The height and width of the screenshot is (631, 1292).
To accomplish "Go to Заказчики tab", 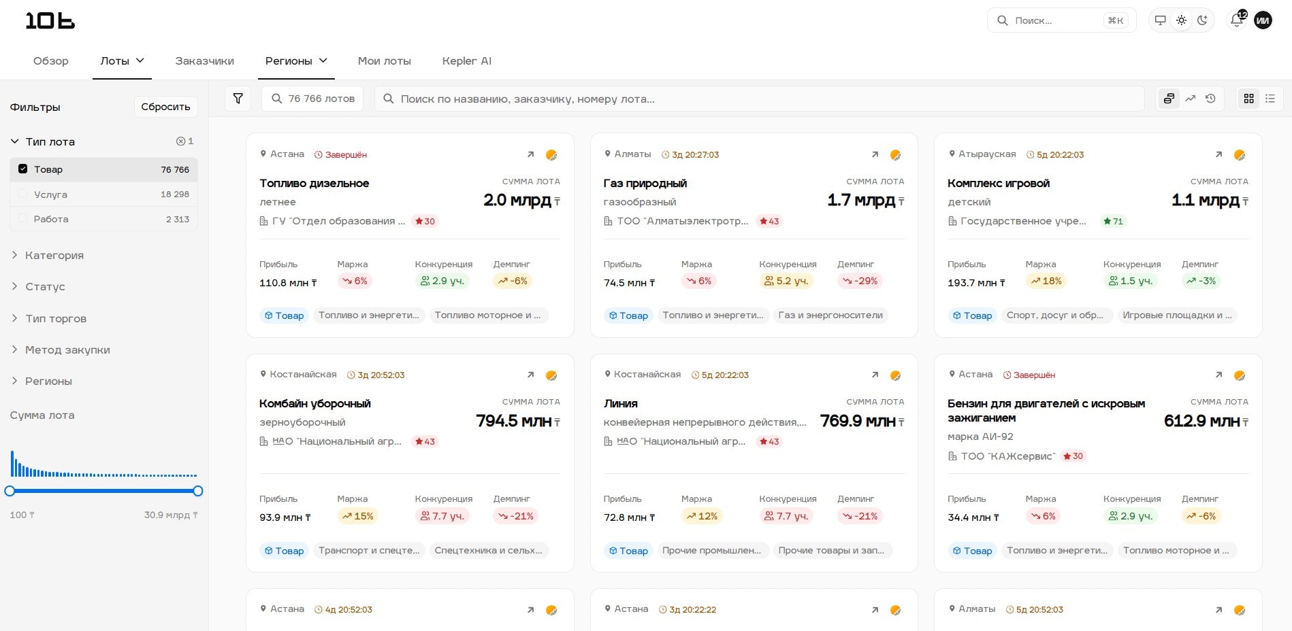I will pyautogui.click(x=205, y=61).
